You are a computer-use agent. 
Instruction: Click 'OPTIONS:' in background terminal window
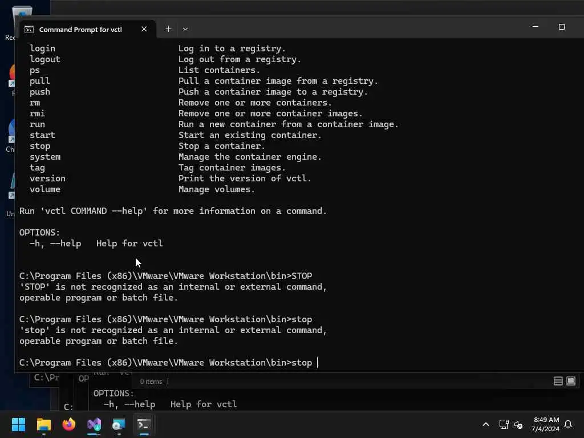[x=113, y=394]
